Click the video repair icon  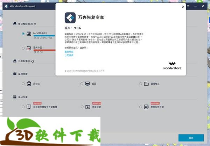coord(88,107)
